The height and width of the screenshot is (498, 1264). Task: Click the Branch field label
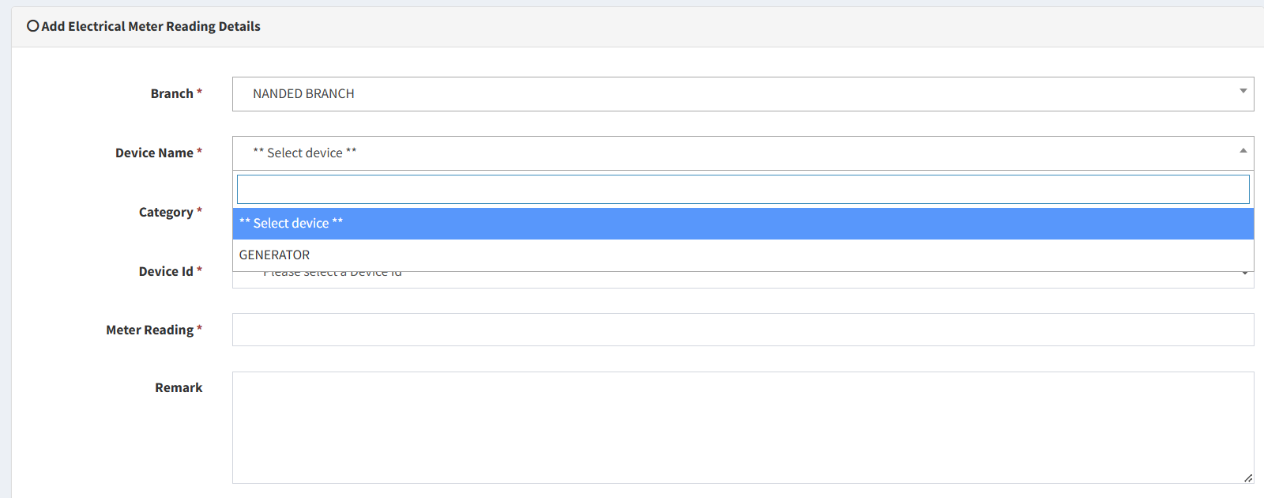[x=172, y=93]
